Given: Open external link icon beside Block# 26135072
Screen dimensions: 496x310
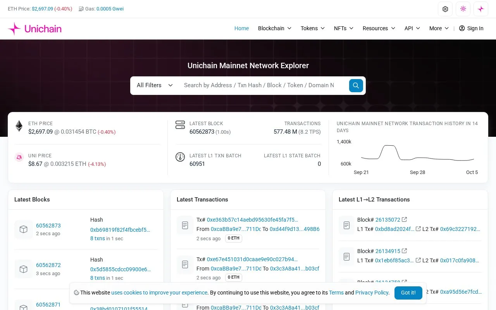Looking at the screenshot, I should (x=405, y=219).
